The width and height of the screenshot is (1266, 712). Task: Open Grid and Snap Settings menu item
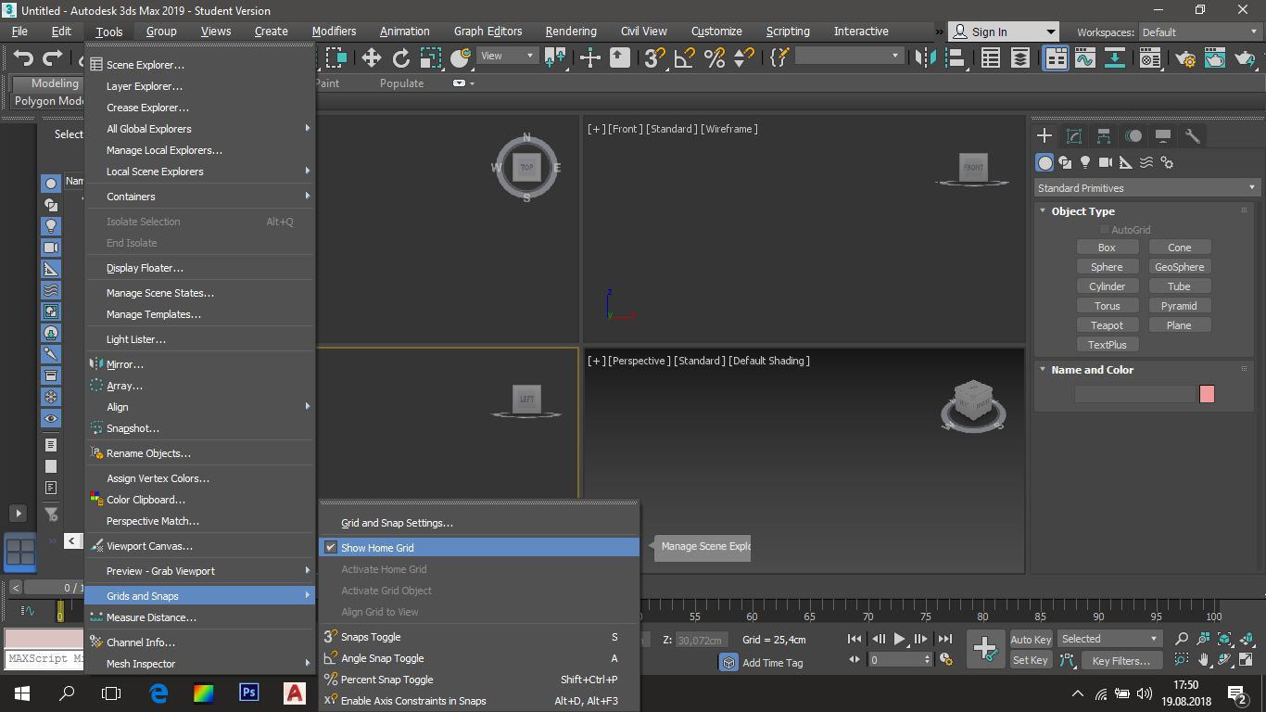[397, 523]
